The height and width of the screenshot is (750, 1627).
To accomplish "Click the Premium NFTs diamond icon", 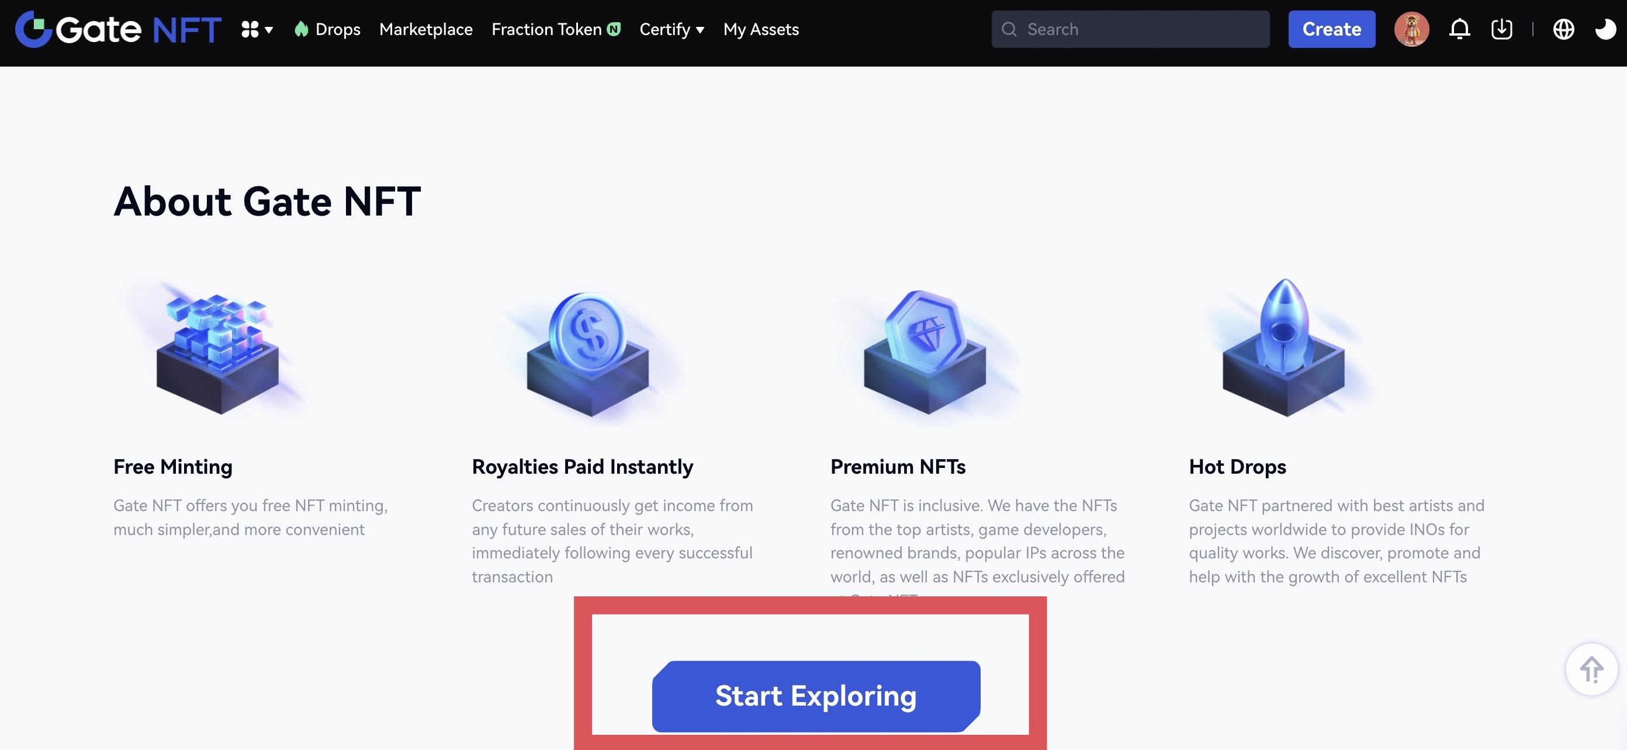I will click(925, 350).
